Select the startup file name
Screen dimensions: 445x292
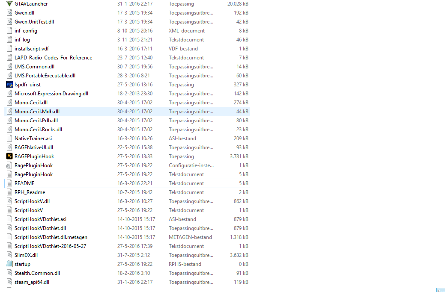tap(22, 264)
